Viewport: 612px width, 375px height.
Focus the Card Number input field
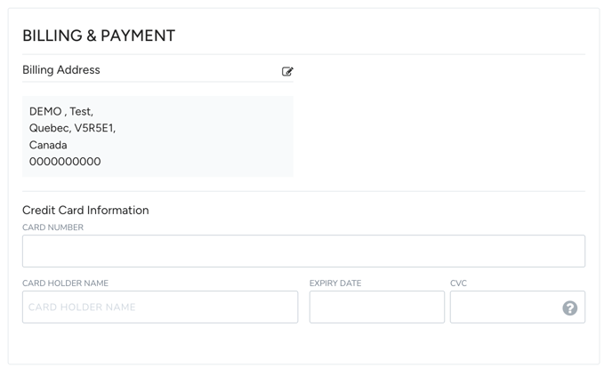coord(303,251)
